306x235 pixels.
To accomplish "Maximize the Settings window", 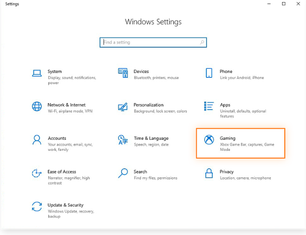I will [284, 4].
